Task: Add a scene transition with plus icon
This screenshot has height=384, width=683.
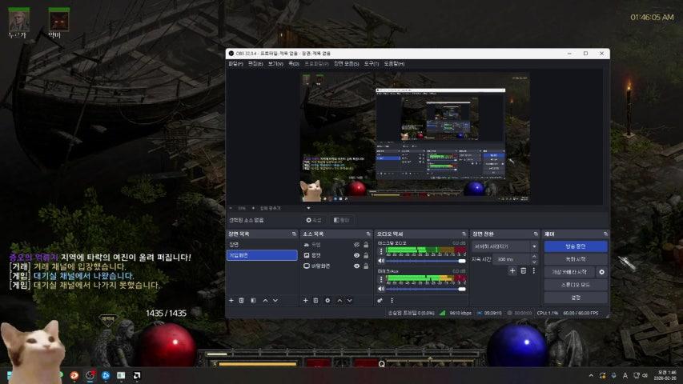Action: [512, 271]
